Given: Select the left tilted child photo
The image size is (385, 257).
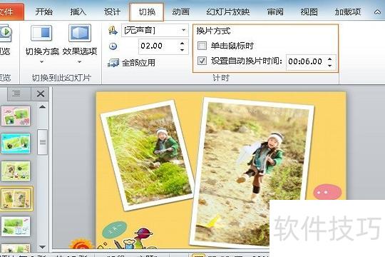Looking at the screenshot, I should click(x=147, y=156).
